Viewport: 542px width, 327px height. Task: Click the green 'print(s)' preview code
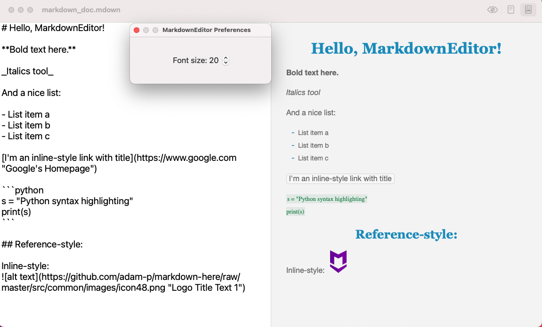pos(296,212)
